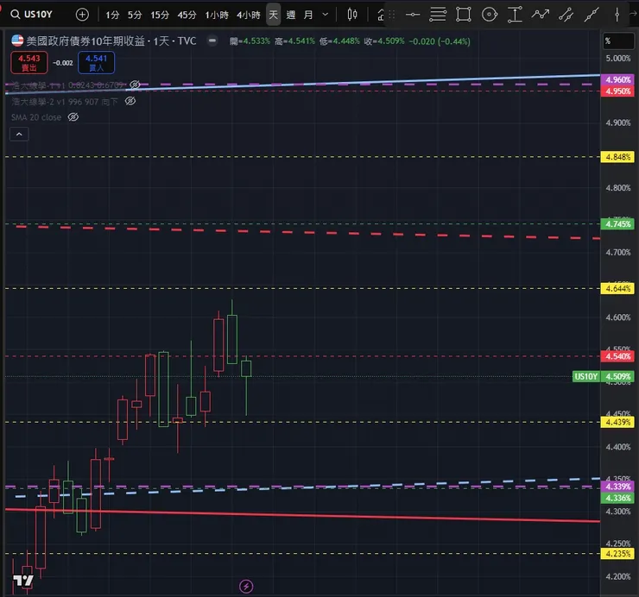Switch to the 1分 timeframe
The image size is (639, 597).
112,15
